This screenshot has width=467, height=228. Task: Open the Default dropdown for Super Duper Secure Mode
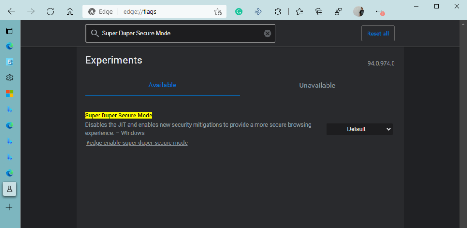point(359,129)
